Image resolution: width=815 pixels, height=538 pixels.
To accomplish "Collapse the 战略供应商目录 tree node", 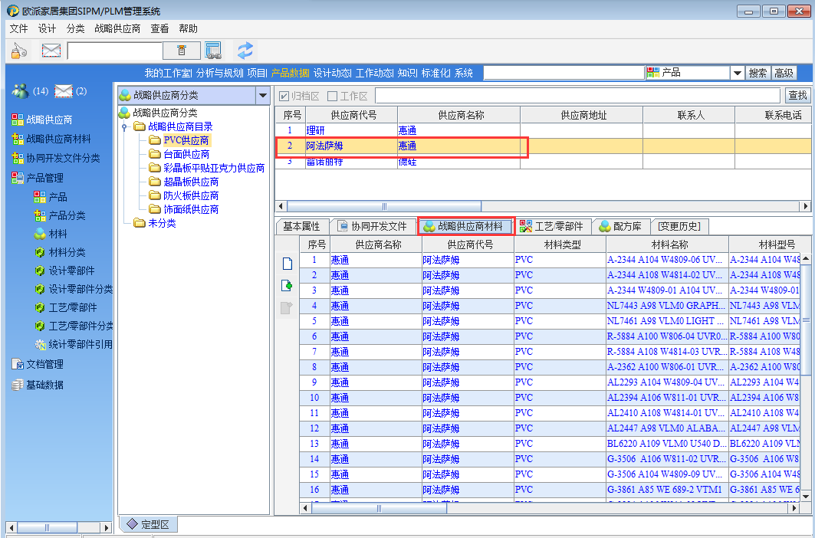I will click(x=124, y=127).
